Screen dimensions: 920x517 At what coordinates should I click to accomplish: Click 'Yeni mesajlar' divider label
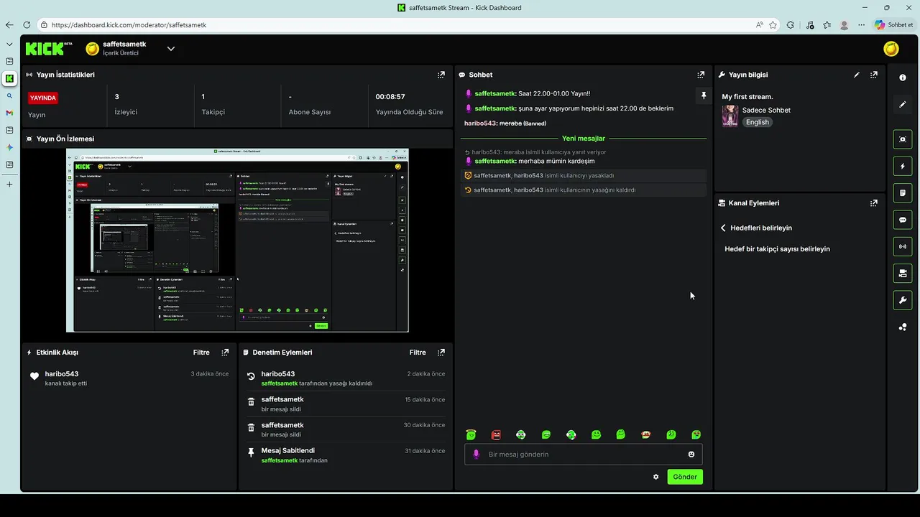click(584, 139)
